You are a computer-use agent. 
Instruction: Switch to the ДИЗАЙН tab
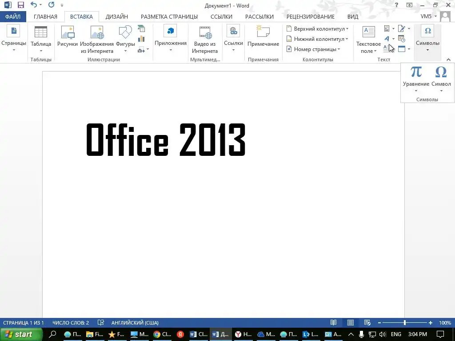pos(117,16)
